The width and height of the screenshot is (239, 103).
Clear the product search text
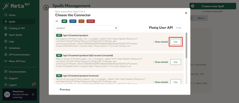click(x=116, y=28)
